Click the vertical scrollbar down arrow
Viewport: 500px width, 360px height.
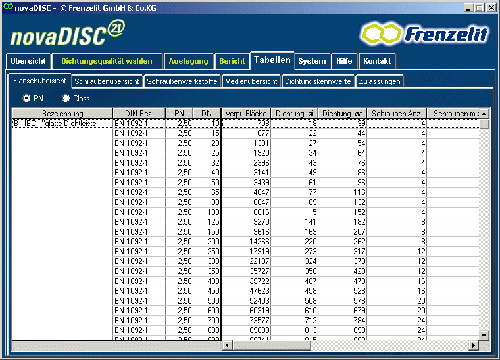[x=484, y=335]
